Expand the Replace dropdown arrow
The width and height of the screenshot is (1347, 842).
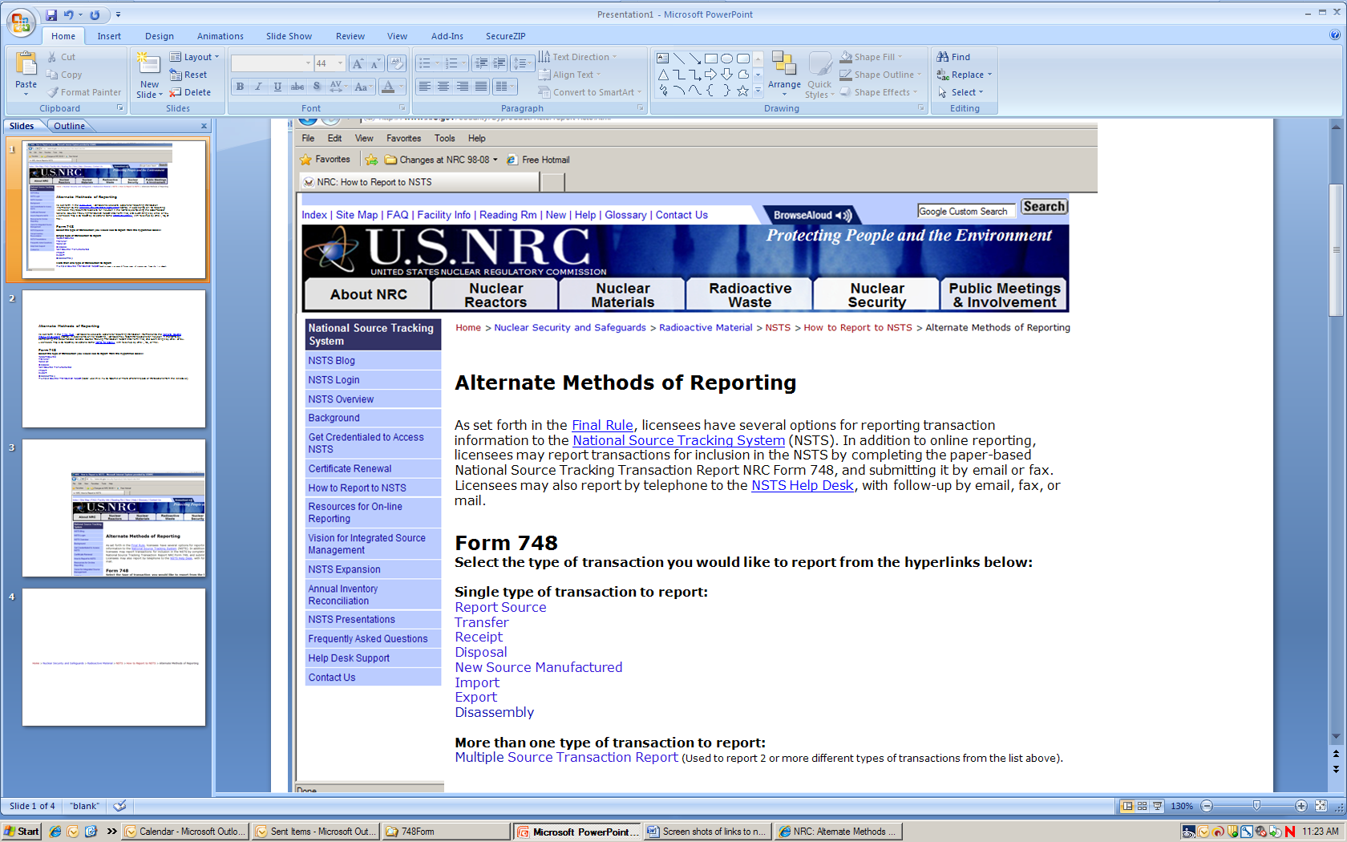(x=990, y=75)
